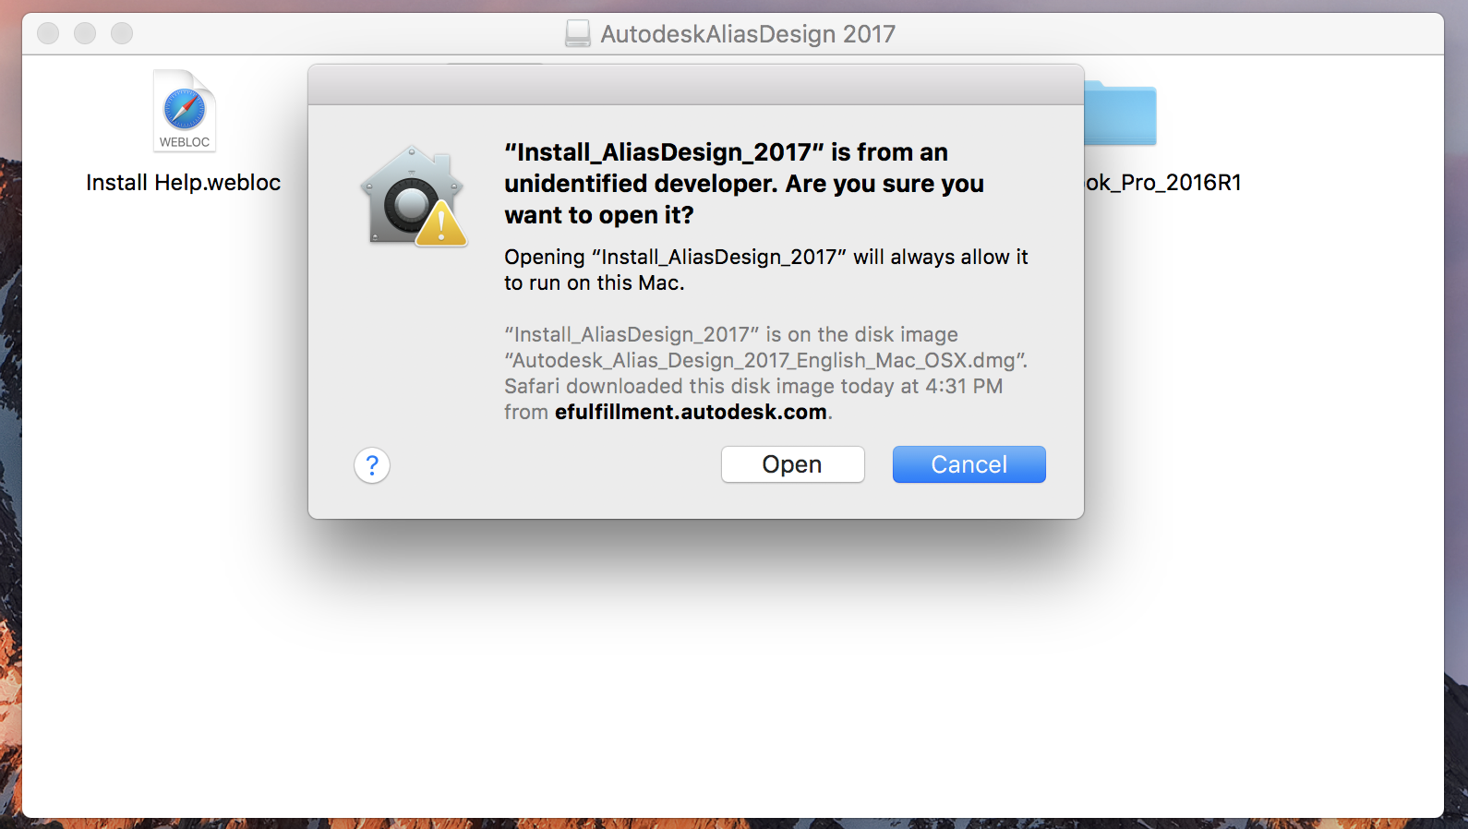Click the Install Help.webloc file name

(183, 183)
